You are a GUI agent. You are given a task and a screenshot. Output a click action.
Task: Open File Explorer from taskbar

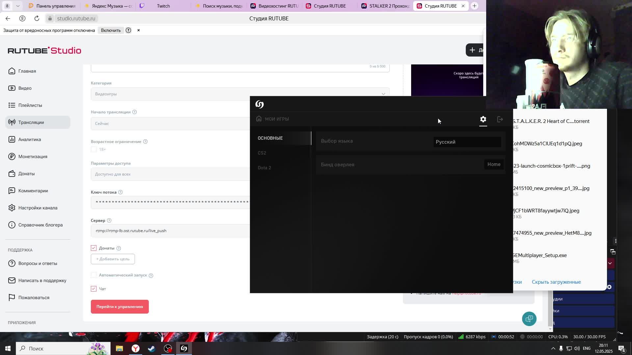[x=119, y=348]
